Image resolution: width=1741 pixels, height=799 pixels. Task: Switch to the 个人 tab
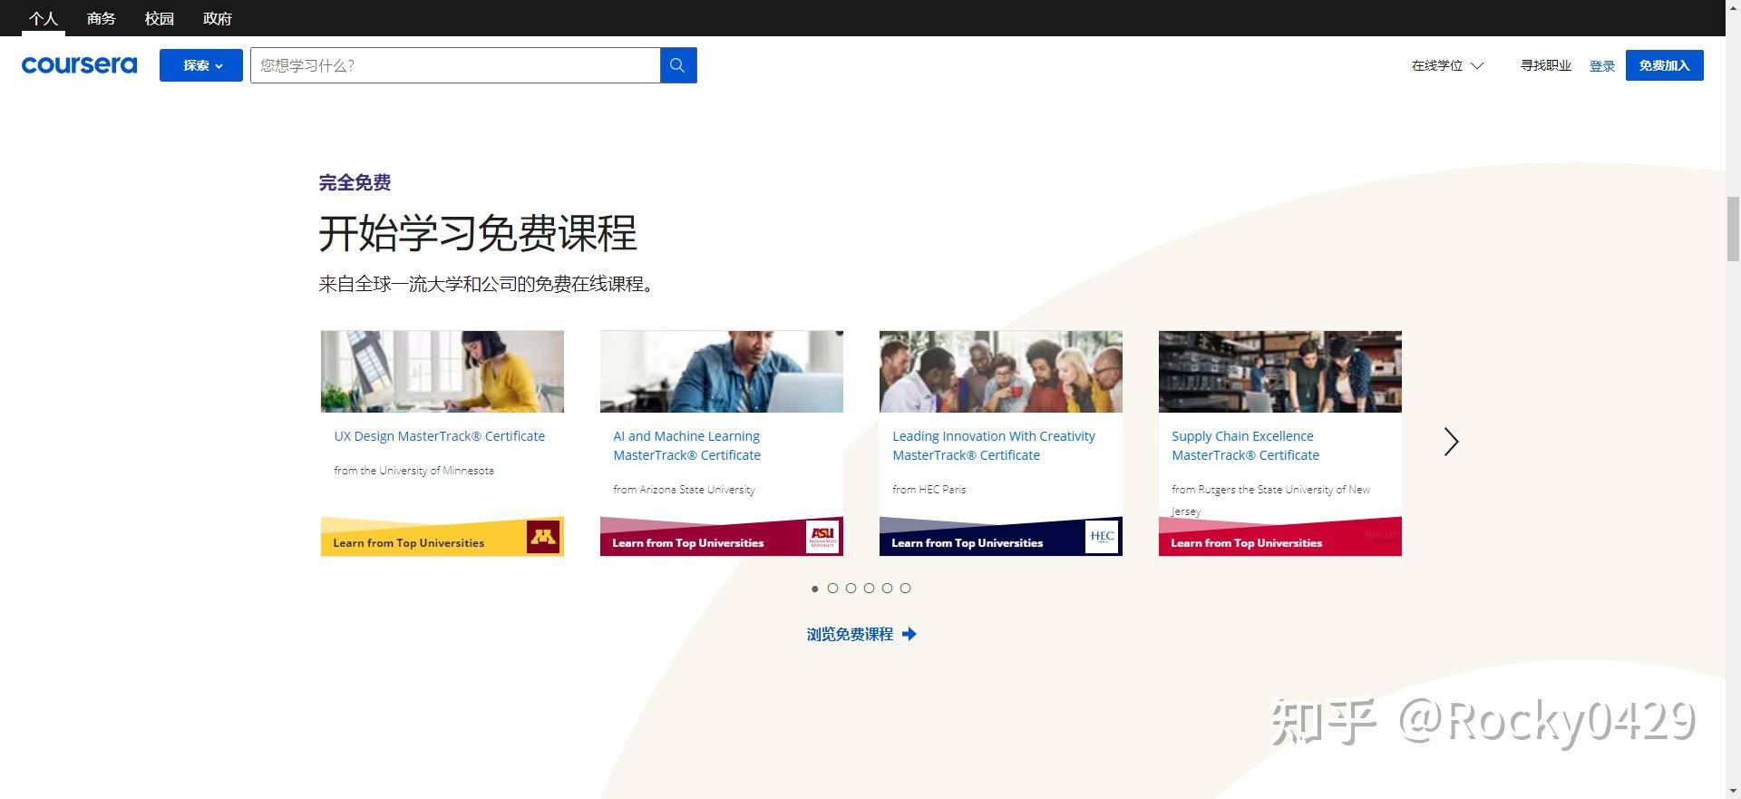point(44,18)
